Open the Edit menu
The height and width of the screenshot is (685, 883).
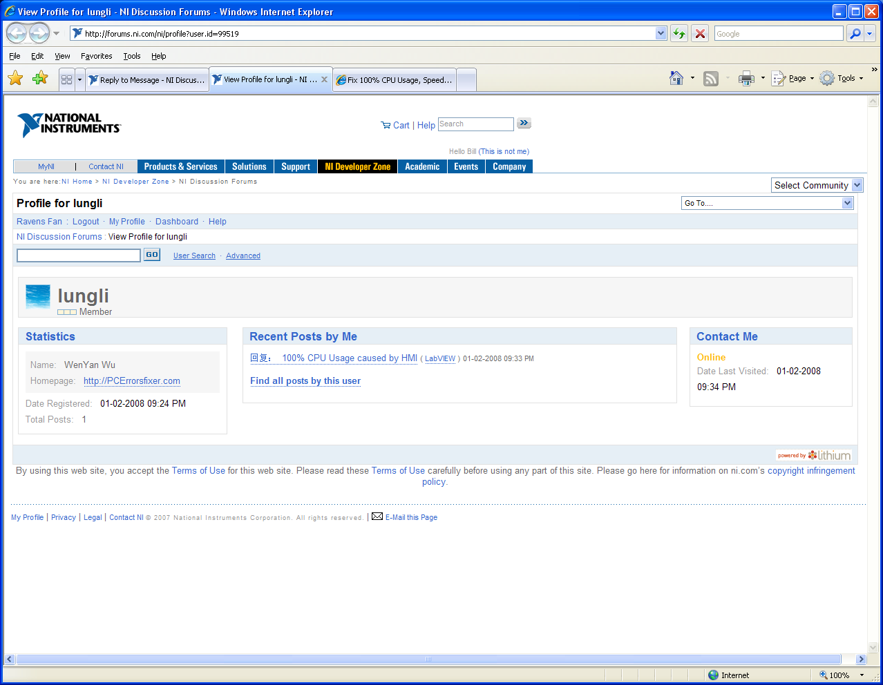coord(37,56)
